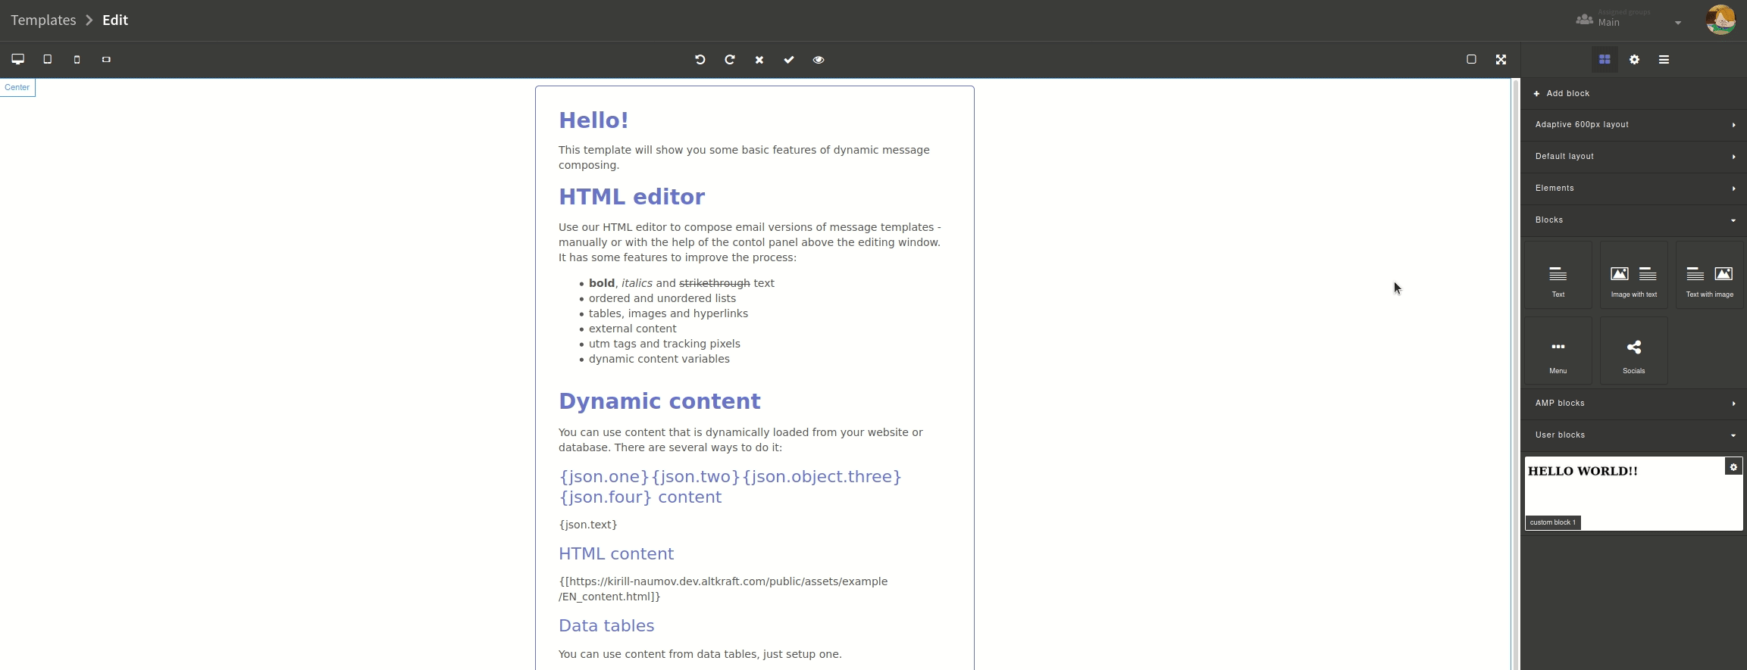Expand the Default layout section
The width and height of the screenshot is (1747, 670).
coord(1633,156)
